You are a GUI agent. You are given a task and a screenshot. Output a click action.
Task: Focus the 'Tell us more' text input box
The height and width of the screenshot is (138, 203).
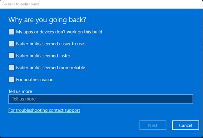101,99
